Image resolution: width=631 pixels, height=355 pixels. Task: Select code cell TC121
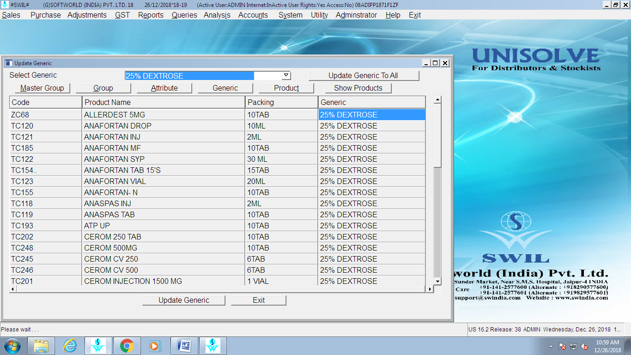pyautogui.click(x=46, y=137)
